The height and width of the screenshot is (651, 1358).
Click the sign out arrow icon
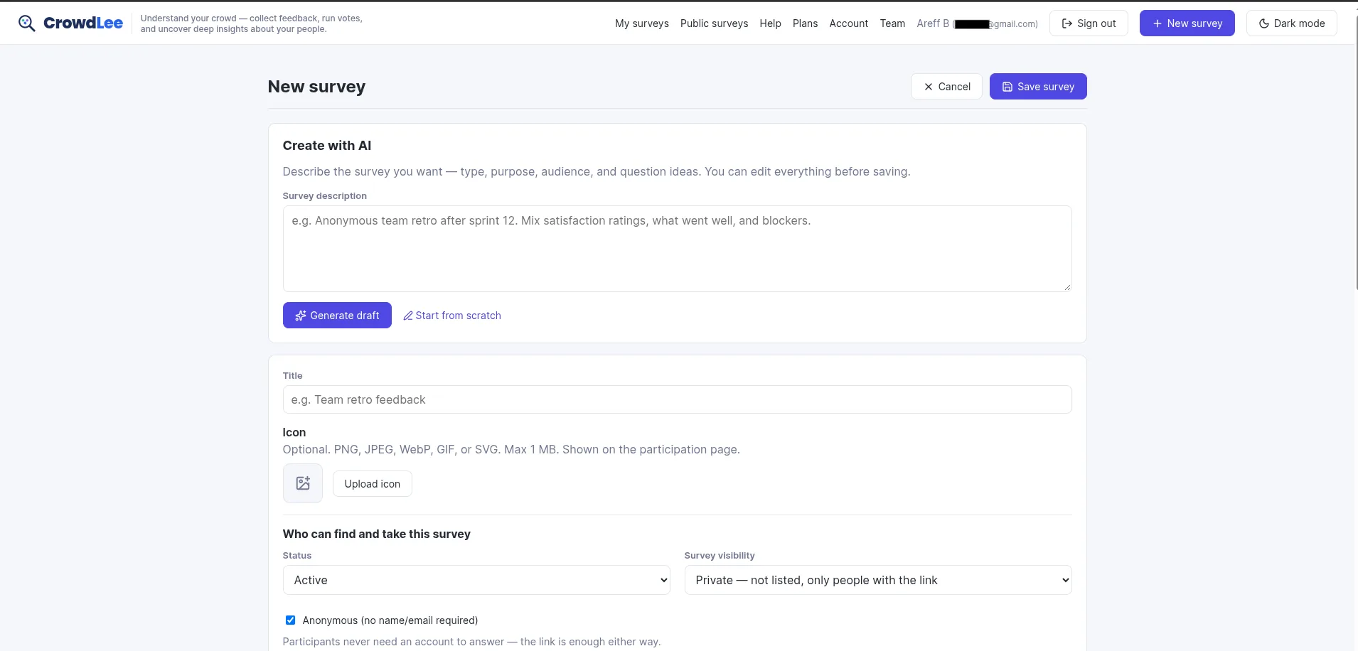(x=1067, y=23)
